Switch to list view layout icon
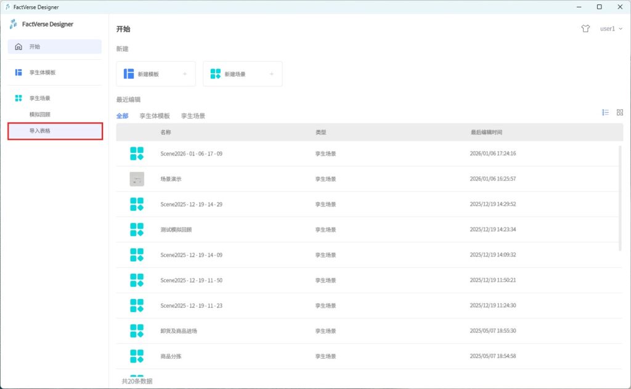This screenshot has height=389, width=631. (605, 112)
